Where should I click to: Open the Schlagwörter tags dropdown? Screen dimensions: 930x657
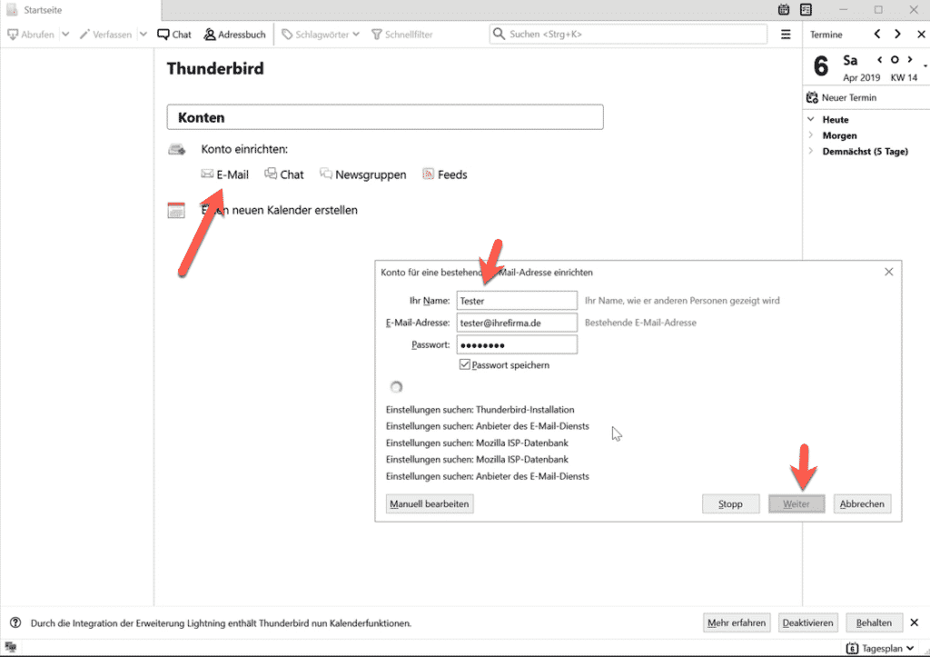click(x=321, y=35)
